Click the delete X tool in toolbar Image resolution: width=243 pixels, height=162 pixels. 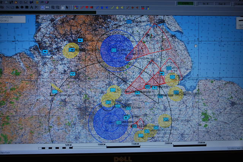(x=36, y=7)
